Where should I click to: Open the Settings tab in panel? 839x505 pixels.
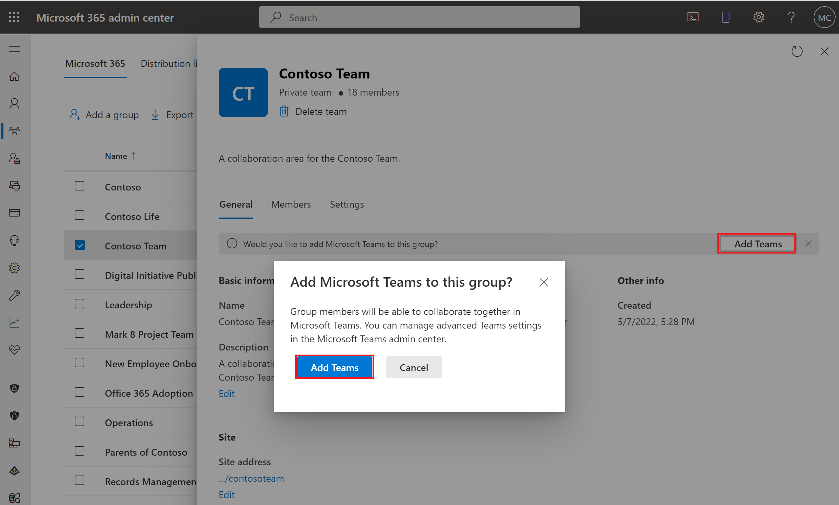(346, 205)
